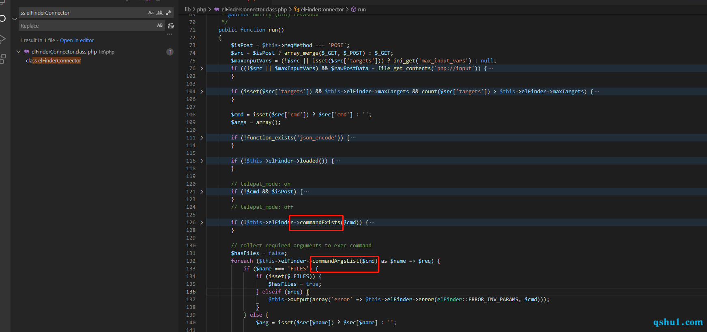Click line number 136 in gutter
Screen dimensions: 707x332
pos(191,292)
